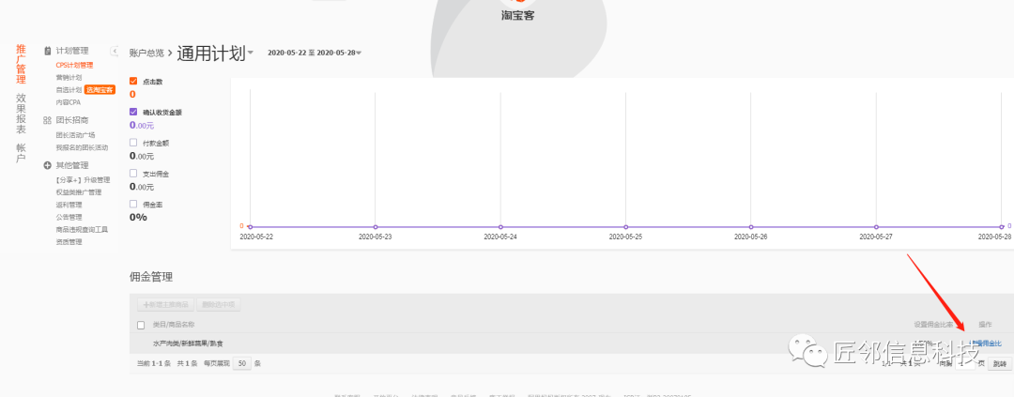
Task: Click the 计划管理 clipboard icon
Action: pyautogui.click(x=47, y=50)
